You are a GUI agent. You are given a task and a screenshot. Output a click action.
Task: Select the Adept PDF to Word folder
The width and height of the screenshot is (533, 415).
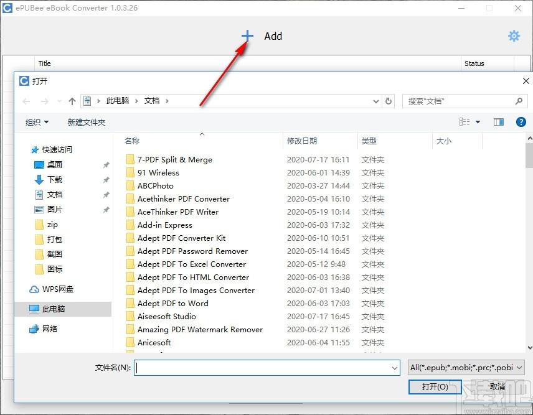[173, 303]
